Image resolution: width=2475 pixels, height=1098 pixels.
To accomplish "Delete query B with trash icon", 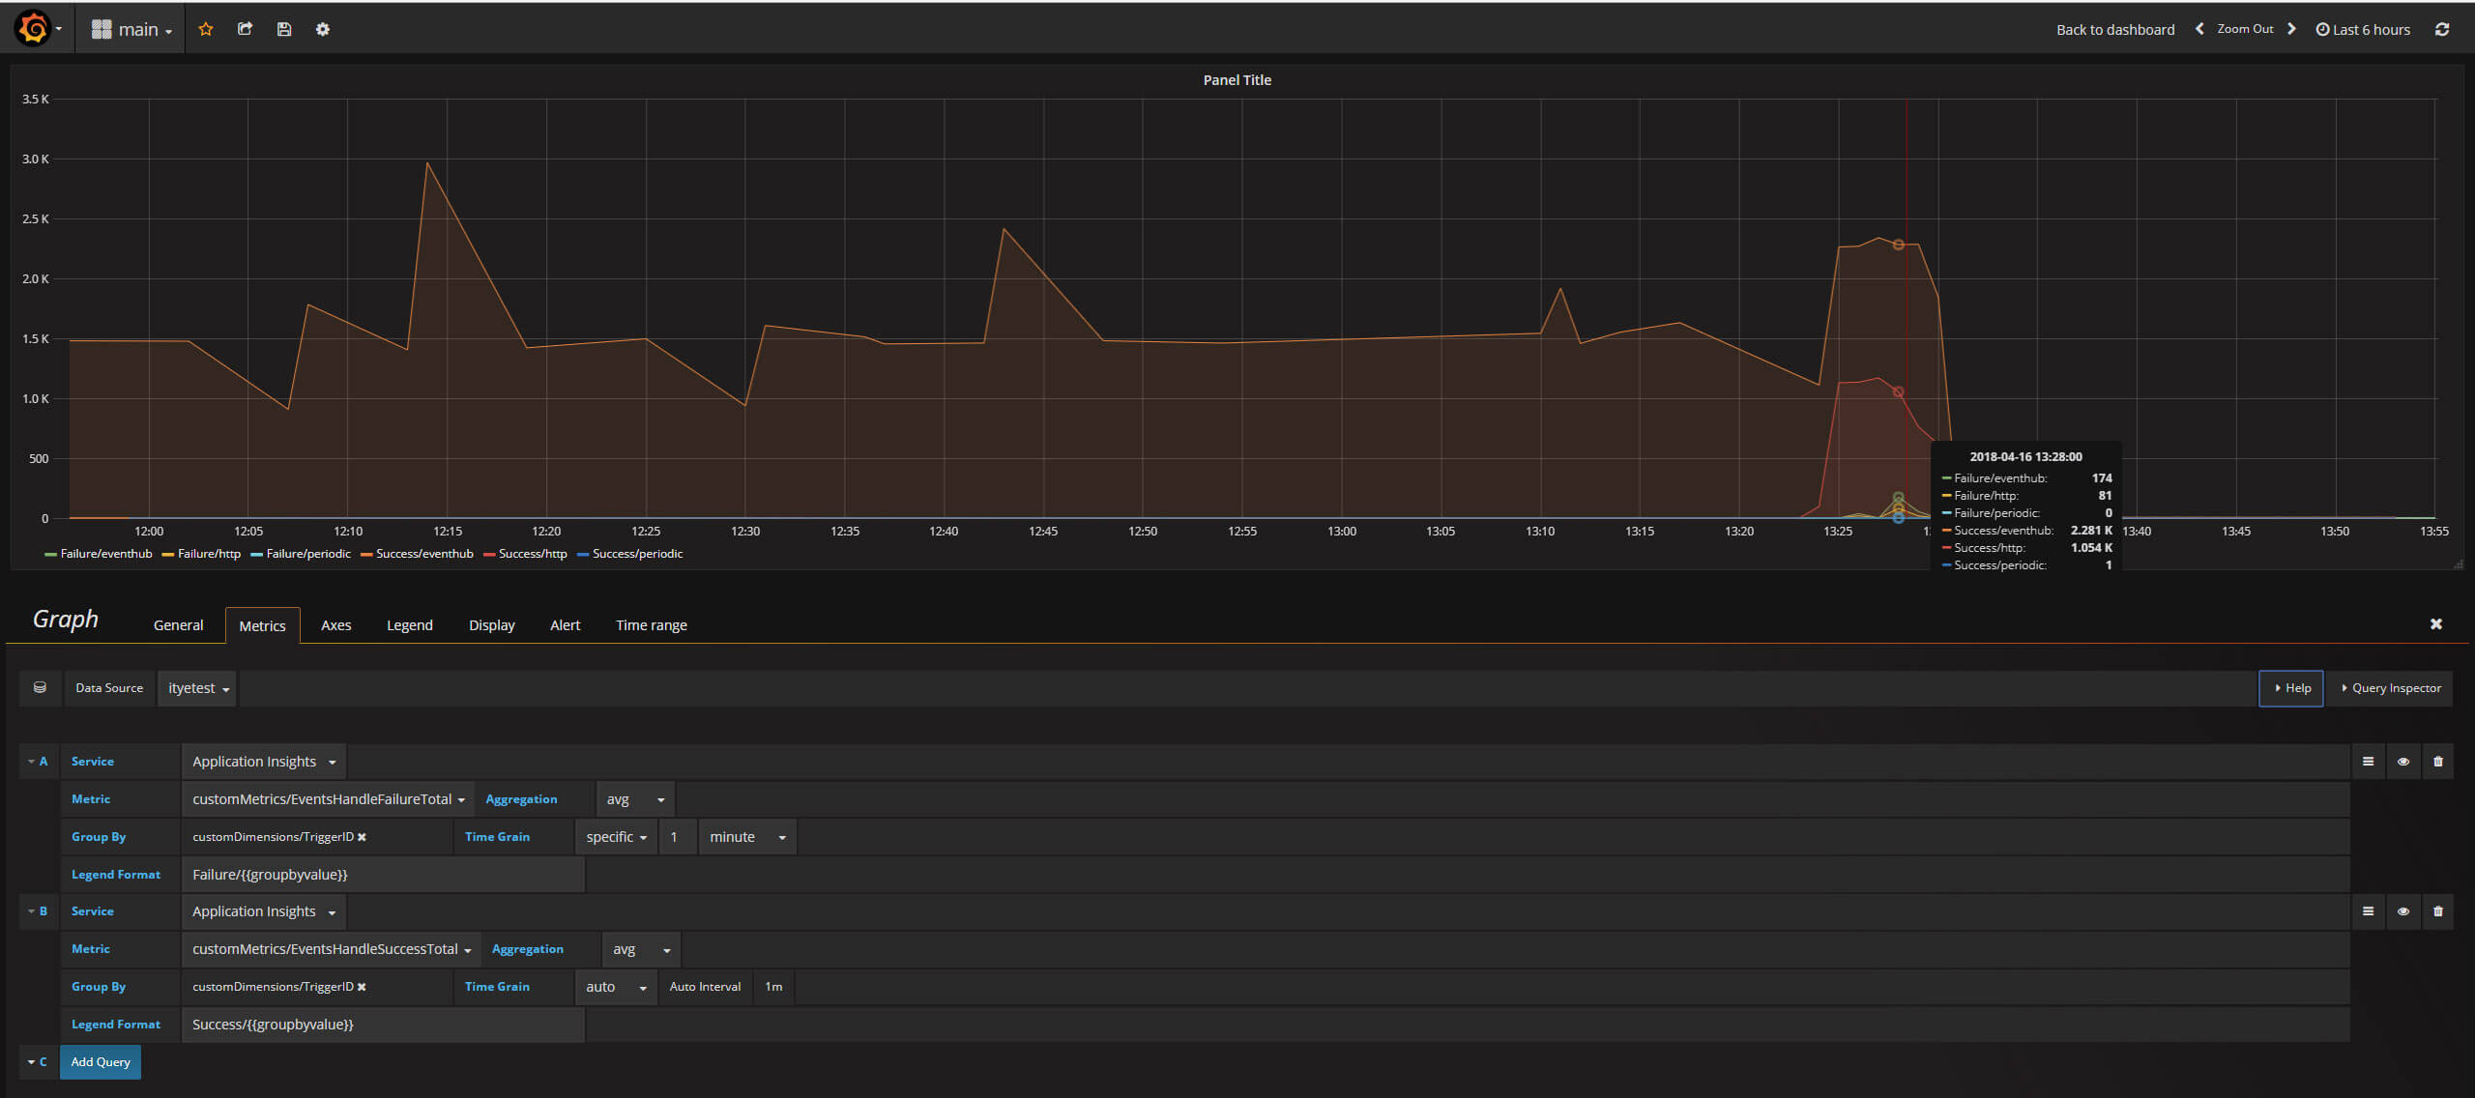I will pos(2438,911).
